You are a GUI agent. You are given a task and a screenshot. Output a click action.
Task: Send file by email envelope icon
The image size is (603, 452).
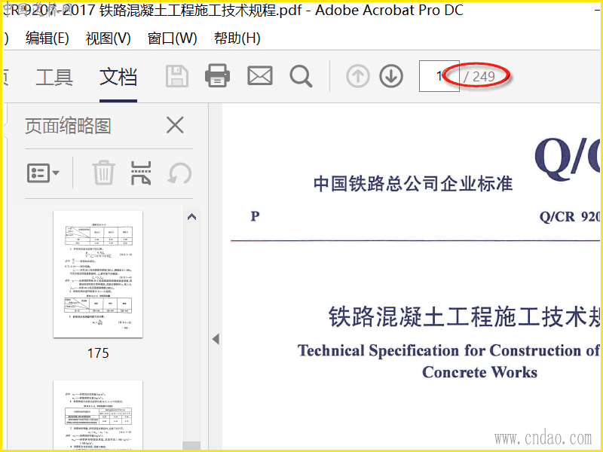[260, 75]
